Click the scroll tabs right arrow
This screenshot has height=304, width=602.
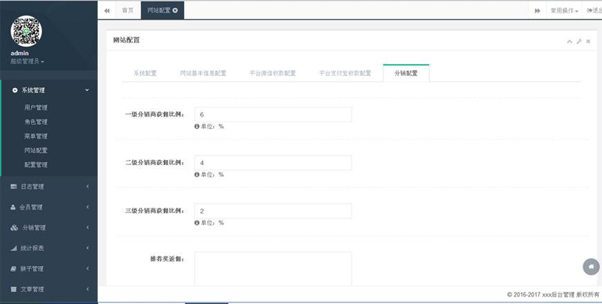point(538,11)
